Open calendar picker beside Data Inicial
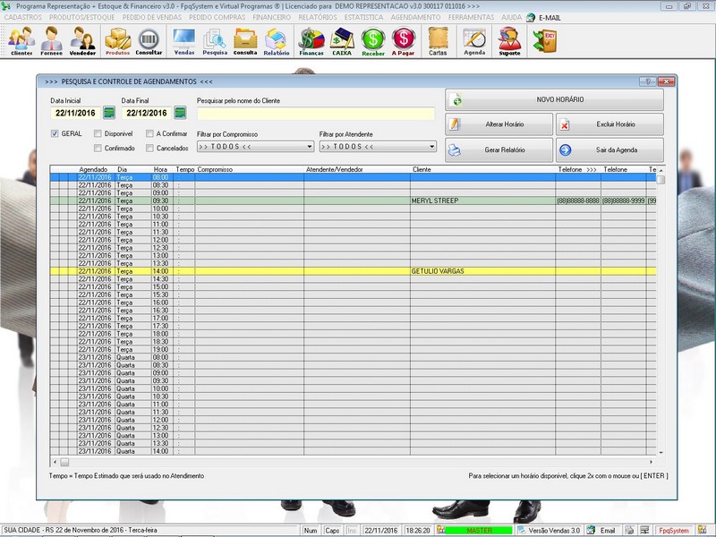The height and width of the screenshot is (537, 716). 109,113
